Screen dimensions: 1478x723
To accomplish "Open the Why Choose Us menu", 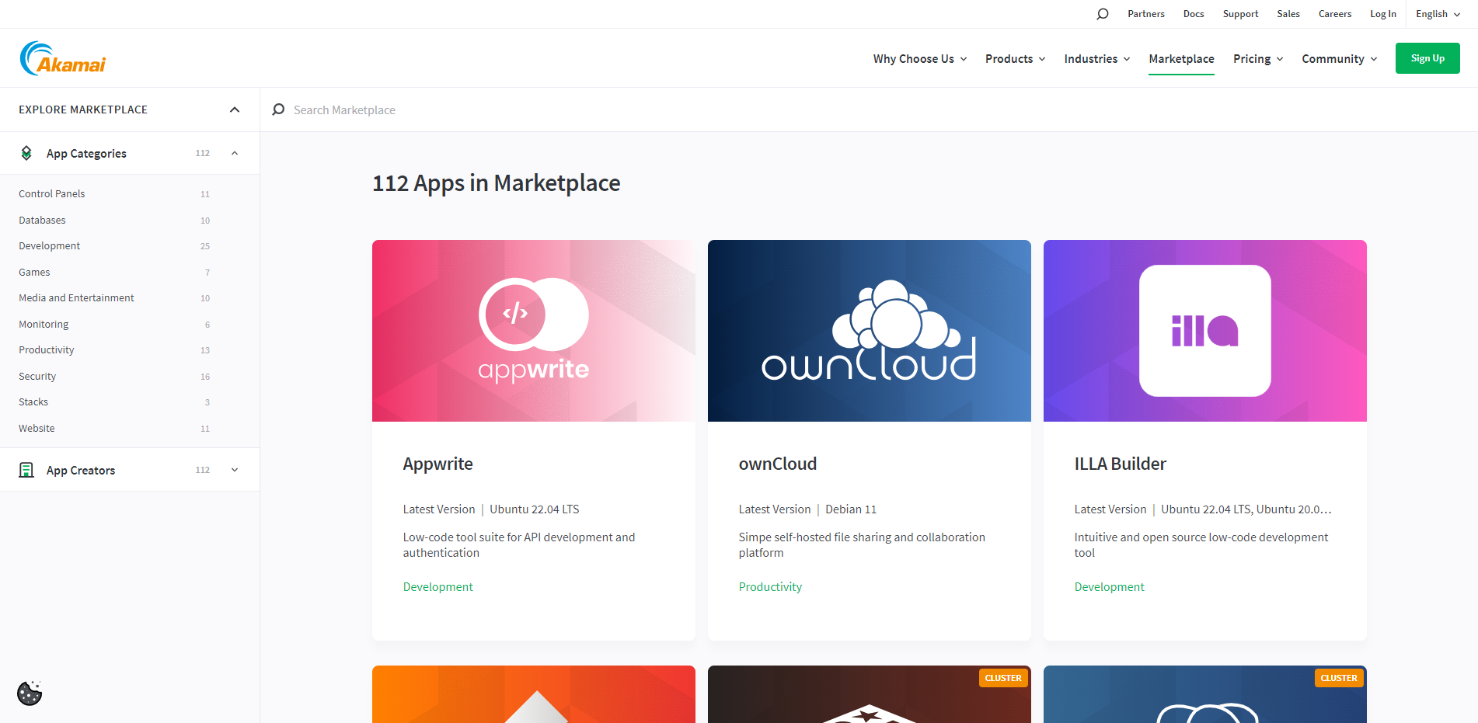I will pyautogui.click(x=920, y=59).
